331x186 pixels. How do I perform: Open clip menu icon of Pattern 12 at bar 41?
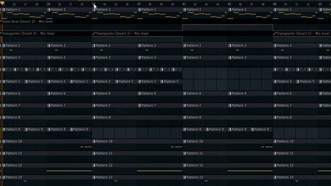point(185,165)
